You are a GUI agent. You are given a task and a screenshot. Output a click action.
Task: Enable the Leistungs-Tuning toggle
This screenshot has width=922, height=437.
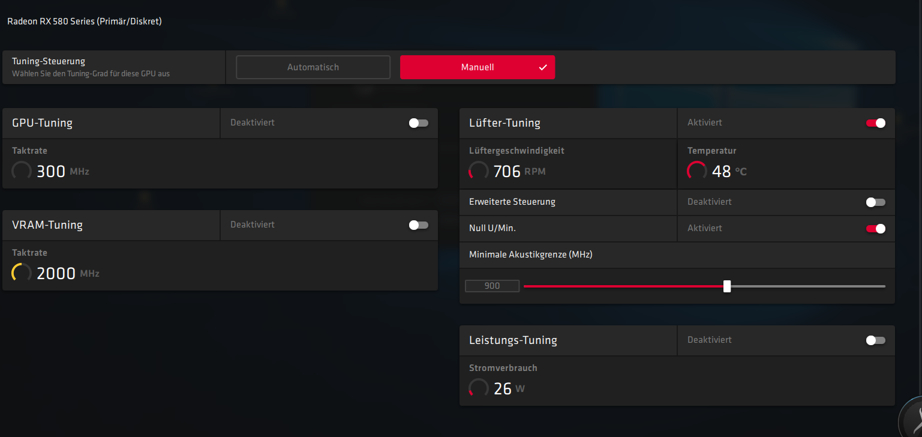coord(876,340)
